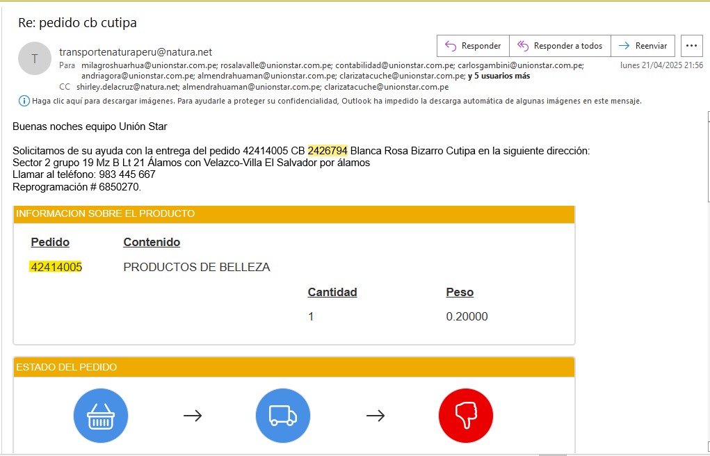This screenshot has width=710, height=456.
Task: Click the blue shopping basket status icon
Action: pos(101,416)
